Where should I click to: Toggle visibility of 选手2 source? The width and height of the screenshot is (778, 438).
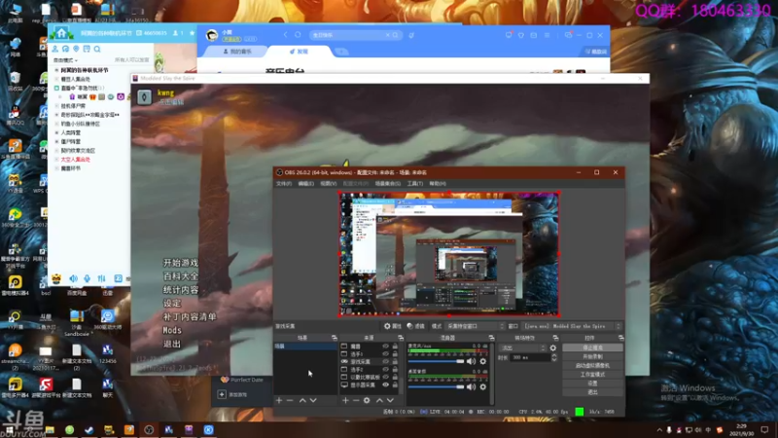385,370
